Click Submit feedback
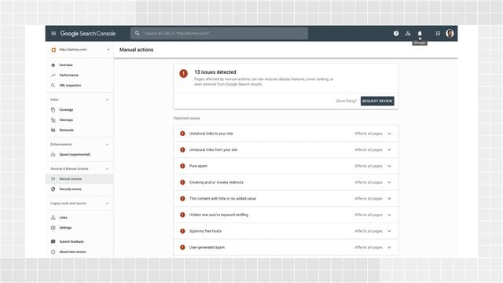 pos(72,241)
